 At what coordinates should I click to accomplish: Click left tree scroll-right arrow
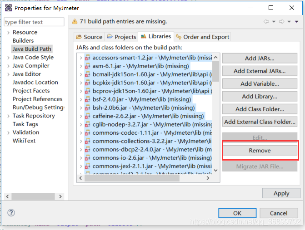coord(60,196)
